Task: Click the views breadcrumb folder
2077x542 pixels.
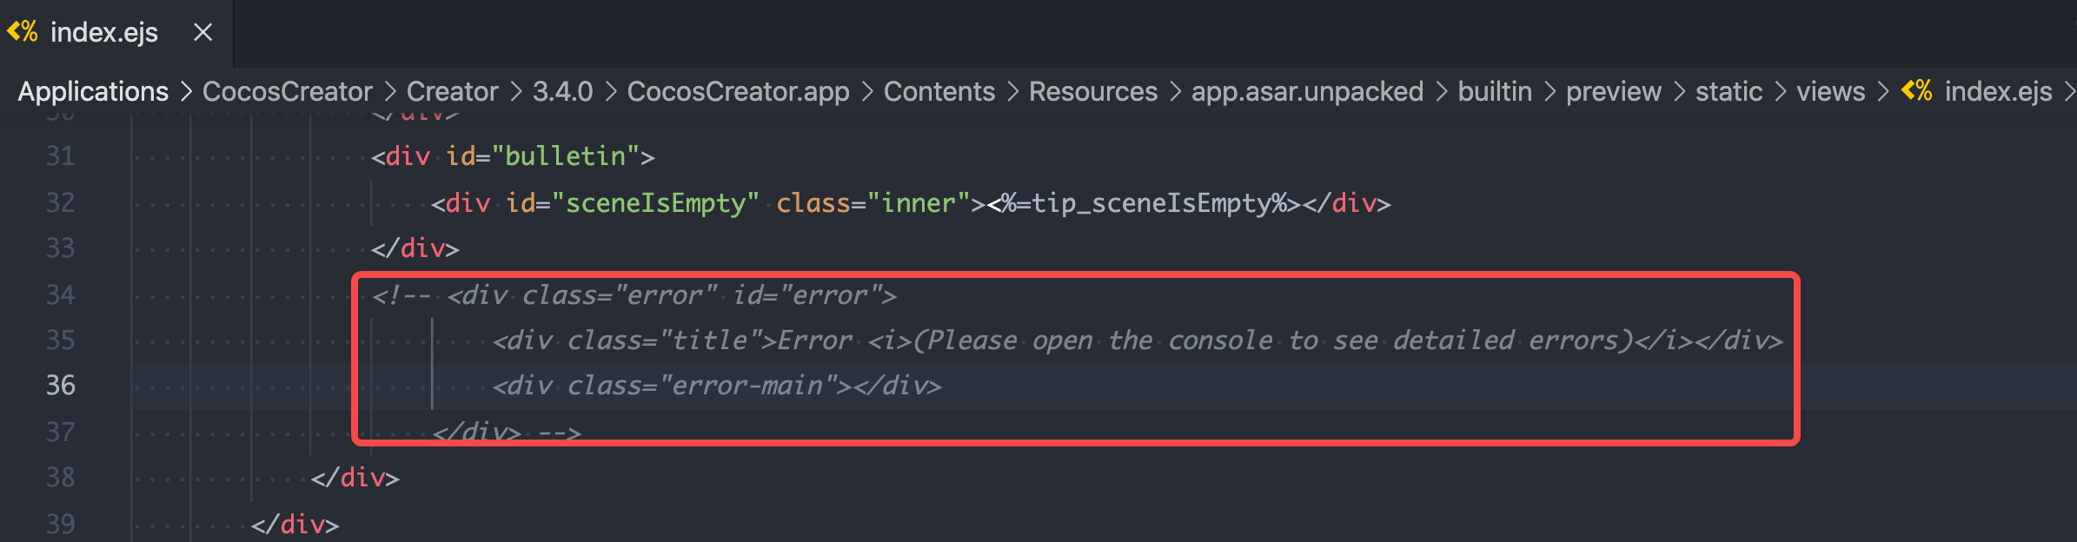Action: (x=1830, y=91)
